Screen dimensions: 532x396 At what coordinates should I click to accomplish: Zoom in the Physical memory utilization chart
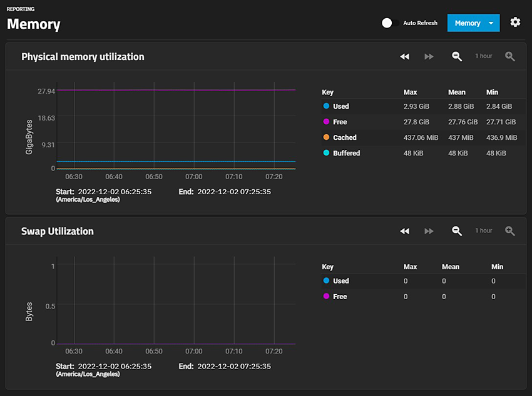[509, 56]
